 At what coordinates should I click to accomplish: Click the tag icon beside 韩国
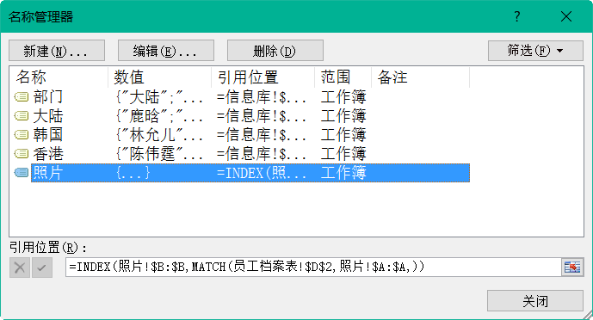click(22, 135)
